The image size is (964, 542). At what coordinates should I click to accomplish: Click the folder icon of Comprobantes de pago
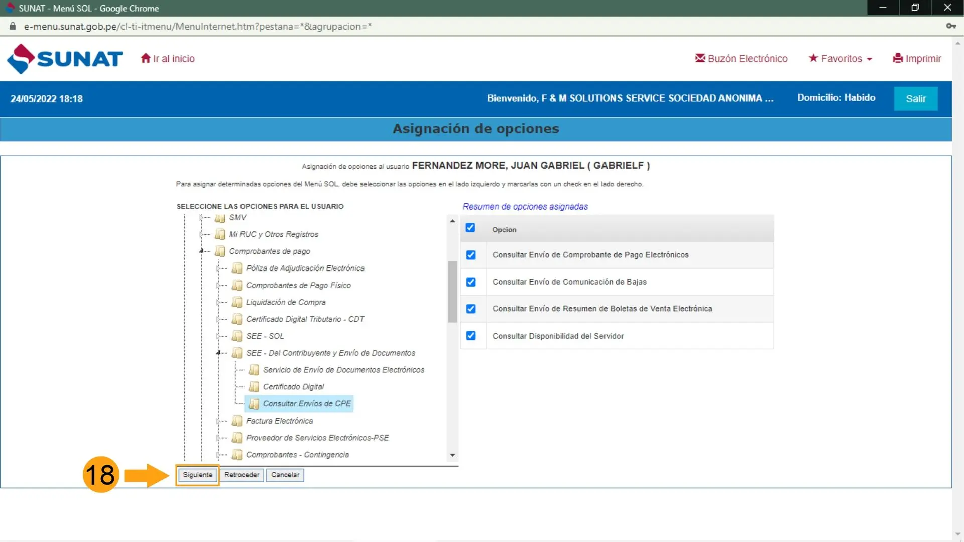pos(220,251)
